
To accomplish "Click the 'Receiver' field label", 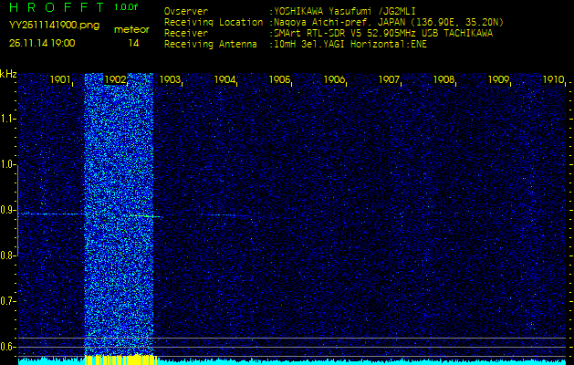I will (186, 34).
